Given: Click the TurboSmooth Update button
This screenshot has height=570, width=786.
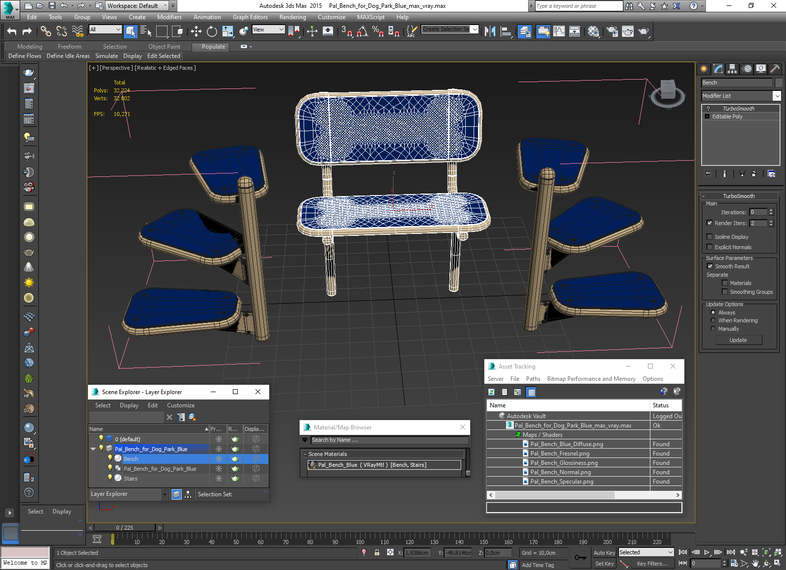Looking at the screenshot, I should 738,340.
